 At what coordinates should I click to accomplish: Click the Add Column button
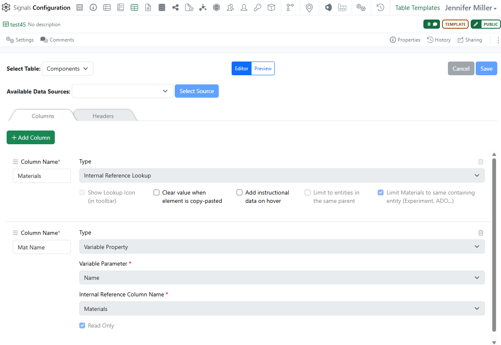pos(31,138)
